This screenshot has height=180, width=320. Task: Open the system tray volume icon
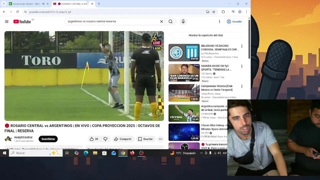tap(219, 153)
